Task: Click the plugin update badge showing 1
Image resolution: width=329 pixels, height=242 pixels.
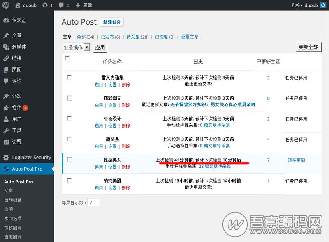Action: pos(25,108)
